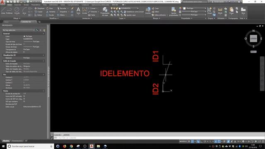Click the Girar (rotate) tool
The image size is (265, 149).
coord(50,8)
